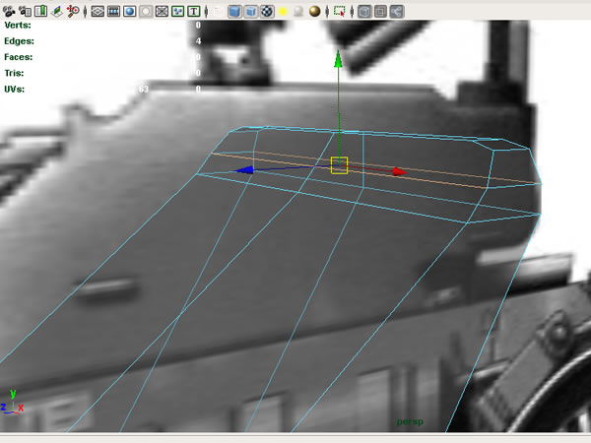This screenshot has height=443, width=591.
Task: Toggle the 2D Pan/Zoom icon
Action: [x=73, y=11]
